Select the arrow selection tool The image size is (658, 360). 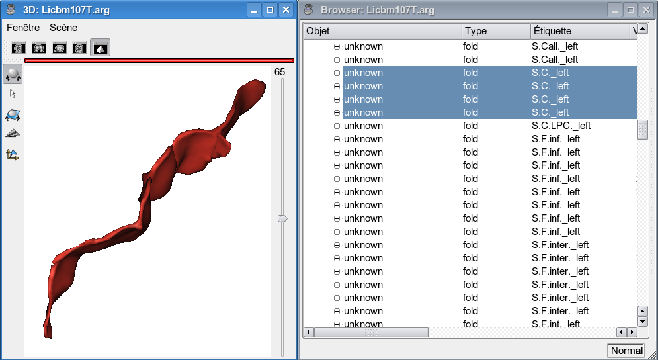[13, 94]
